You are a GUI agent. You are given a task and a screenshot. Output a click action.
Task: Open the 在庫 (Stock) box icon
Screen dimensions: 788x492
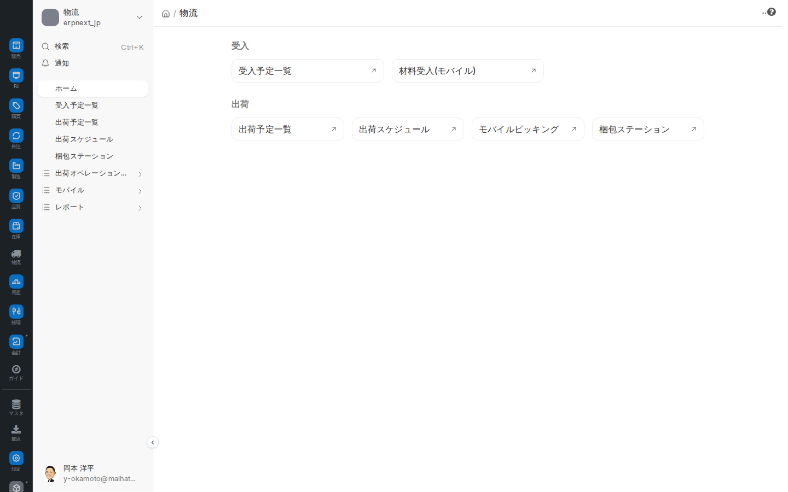[x=16, y=226]
